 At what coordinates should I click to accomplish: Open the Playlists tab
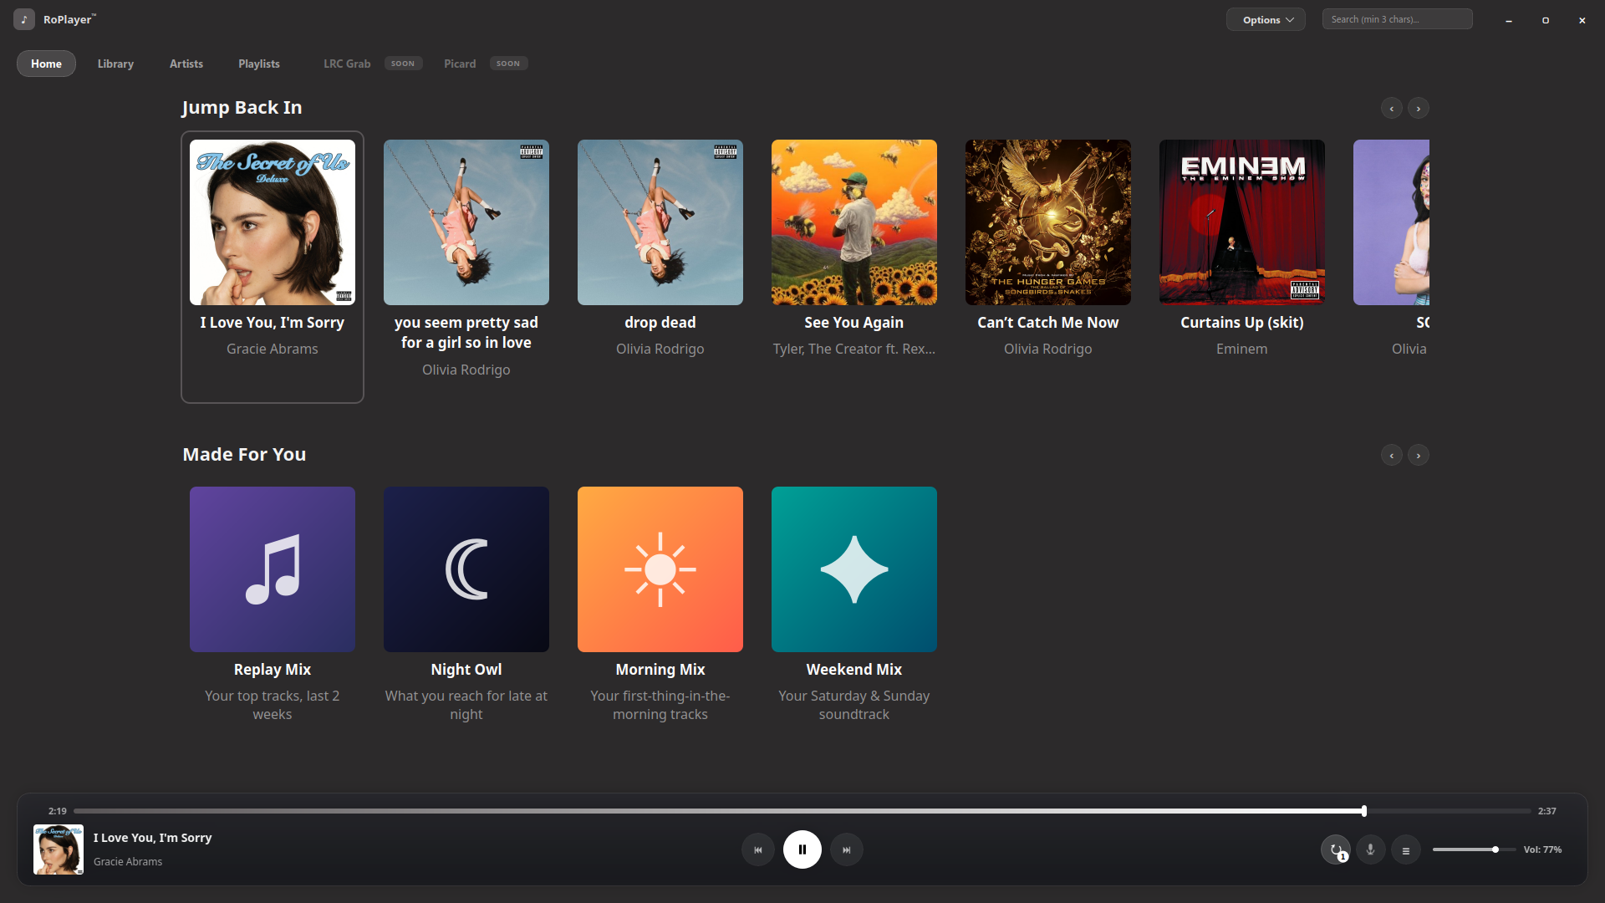[x=259, y=64]
